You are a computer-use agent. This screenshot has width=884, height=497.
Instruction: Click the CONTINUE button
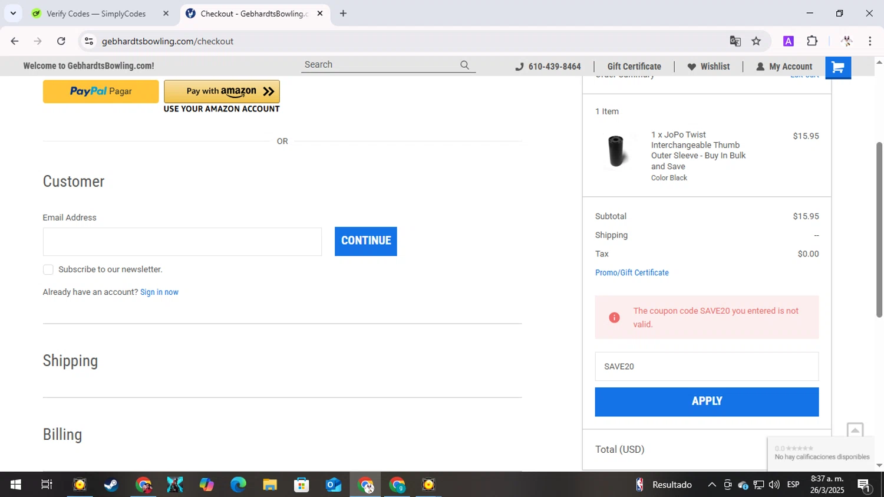pos(366,241)
